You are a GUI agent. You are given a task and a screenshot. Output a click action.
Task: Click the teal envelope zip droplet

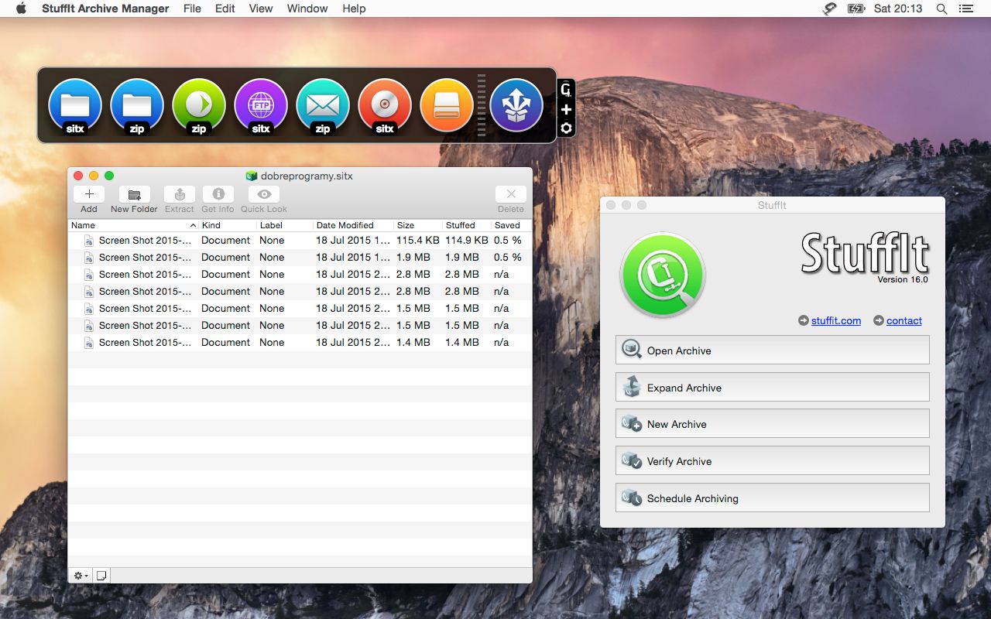[323, 106]
